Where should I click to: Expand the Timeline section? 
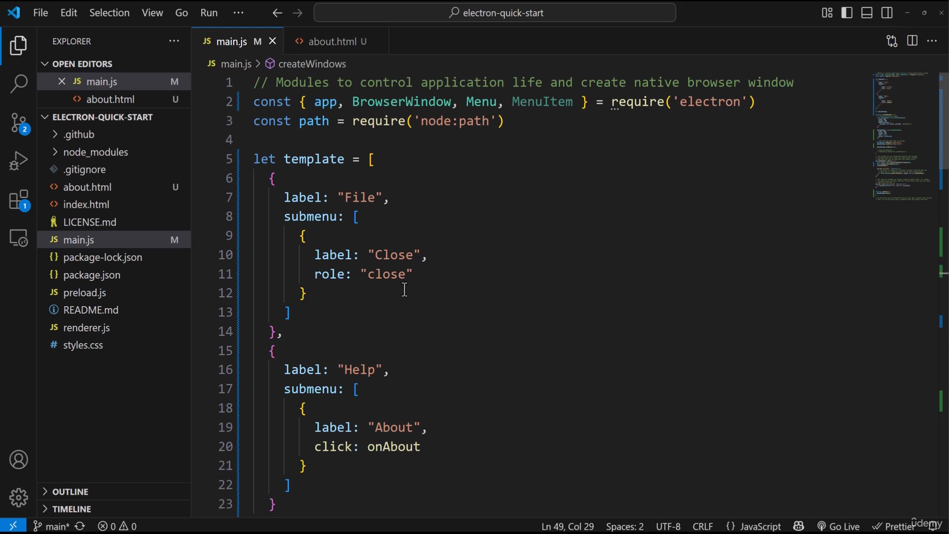pos(114,509)
